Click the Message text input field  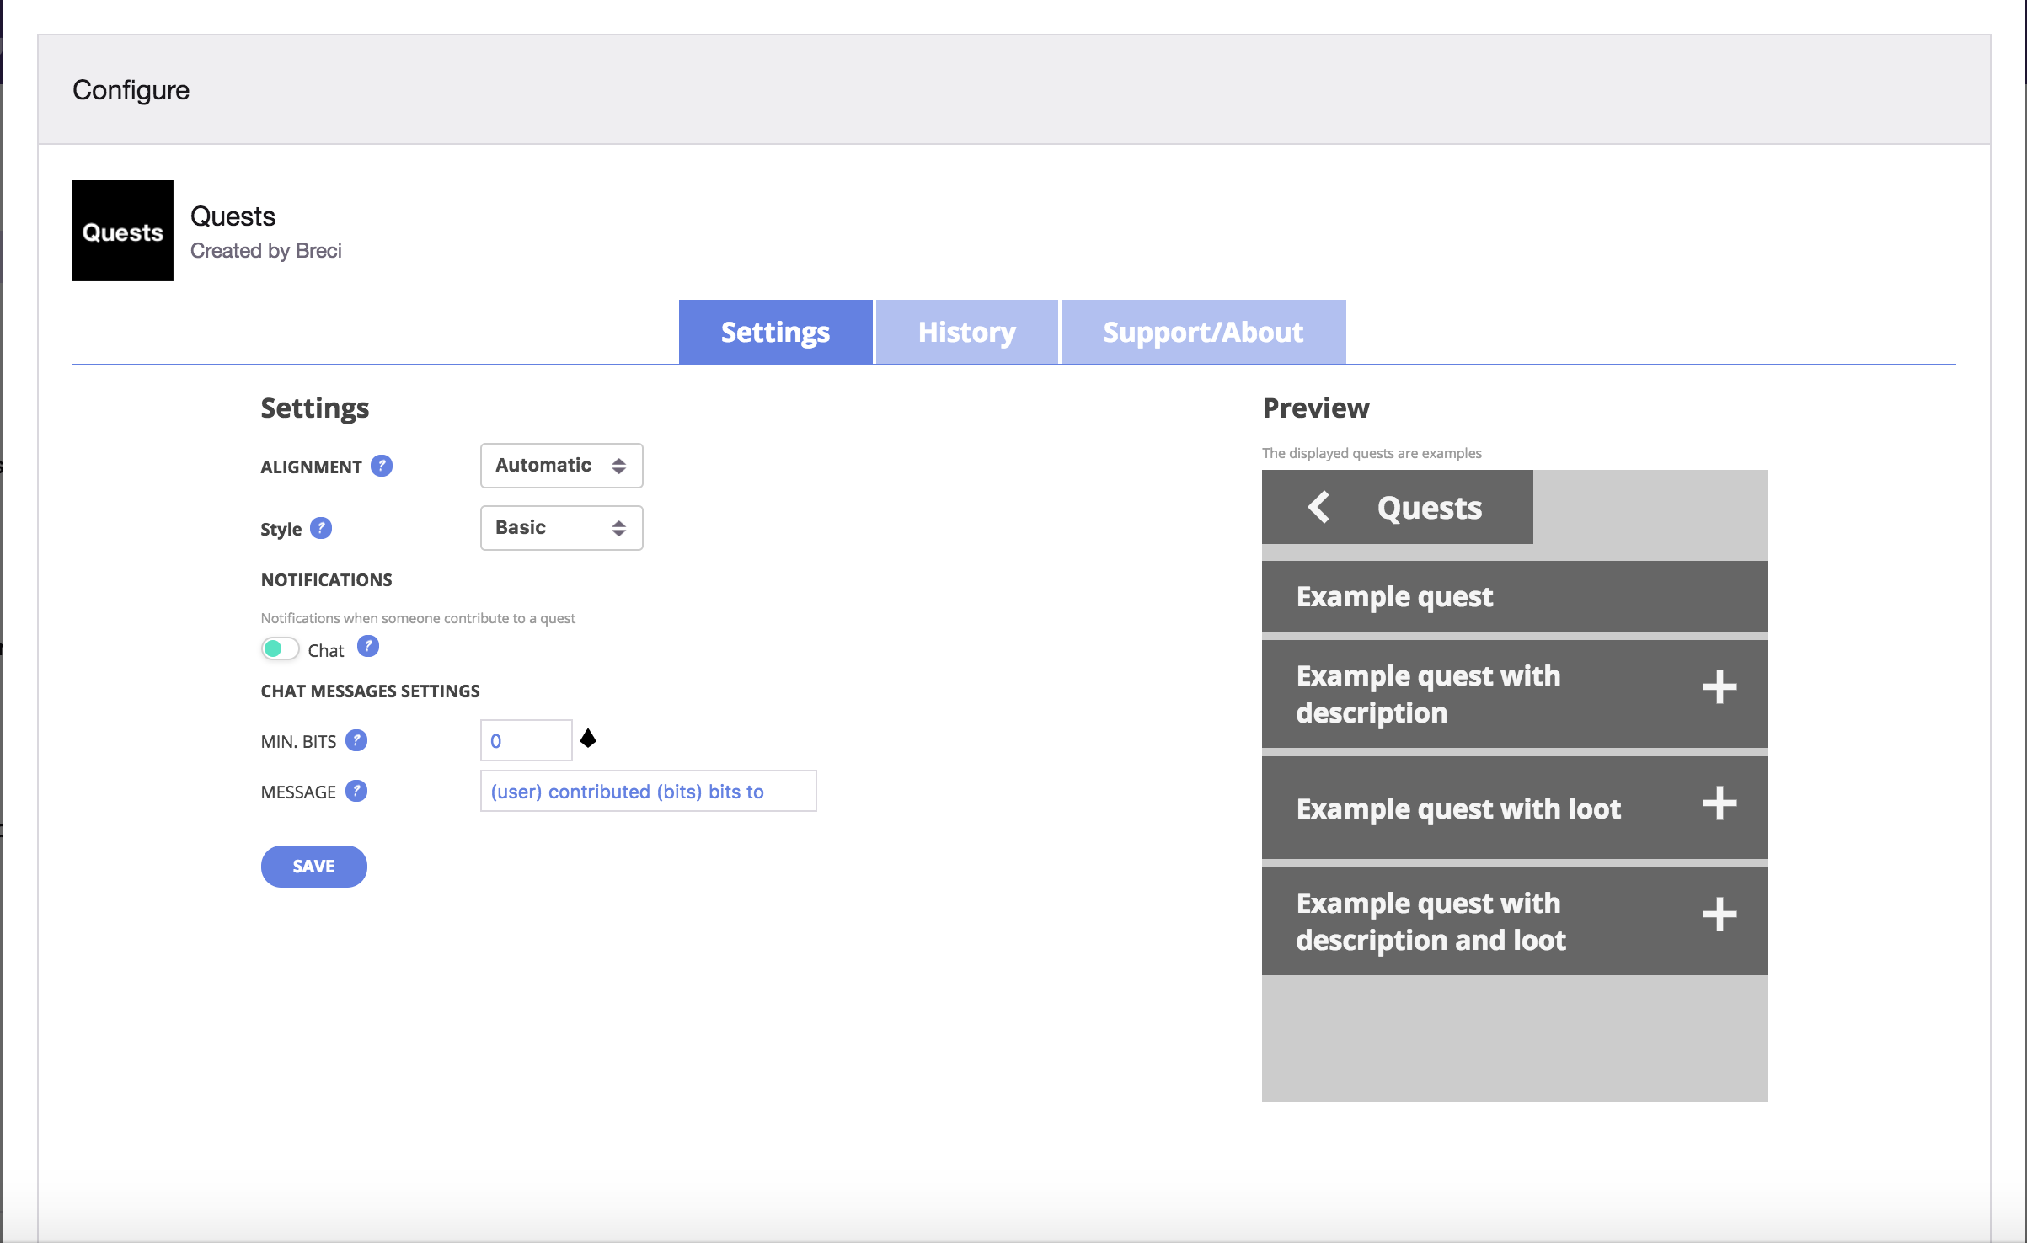pyautogui.click(x=647, y=791)
